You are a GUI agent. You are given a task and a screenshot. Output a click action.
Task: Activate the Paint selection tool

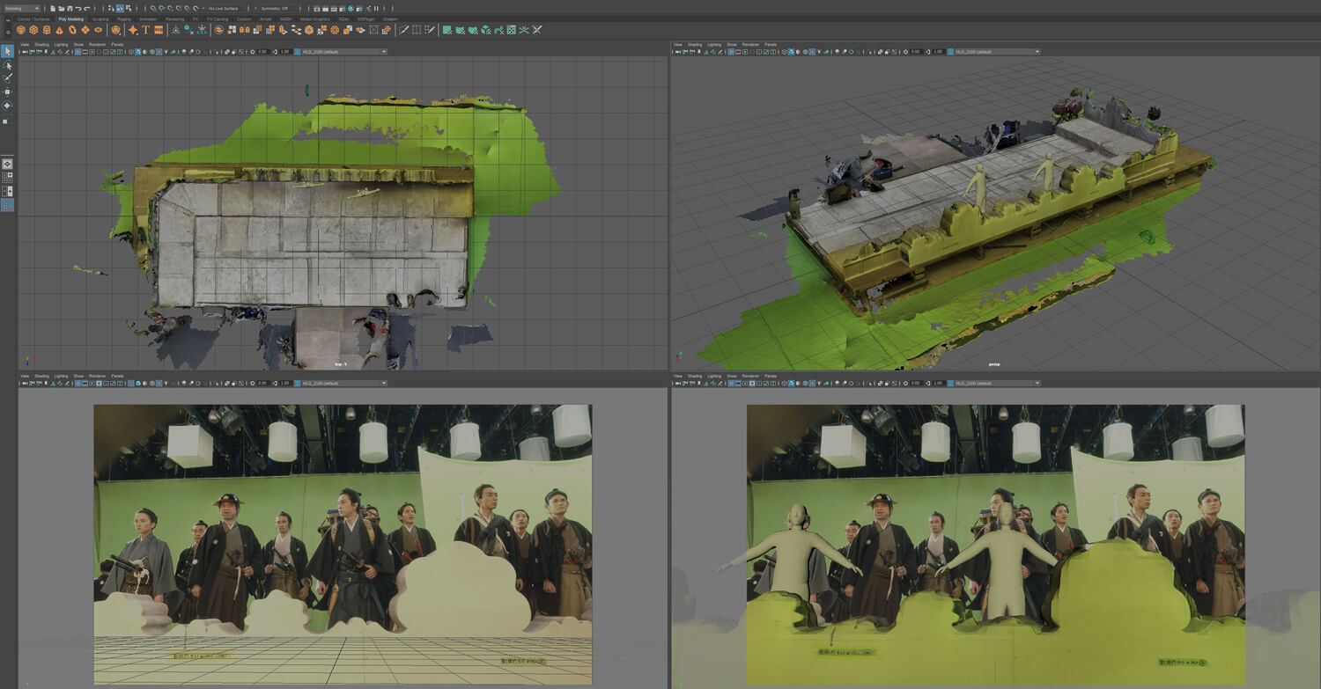[x=7, y=78]
